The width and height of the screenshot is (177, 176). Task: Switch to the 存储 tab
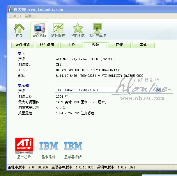(x=119, y=45)
